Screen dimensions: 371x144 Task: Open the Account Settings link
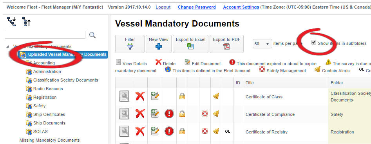[241, 7]
